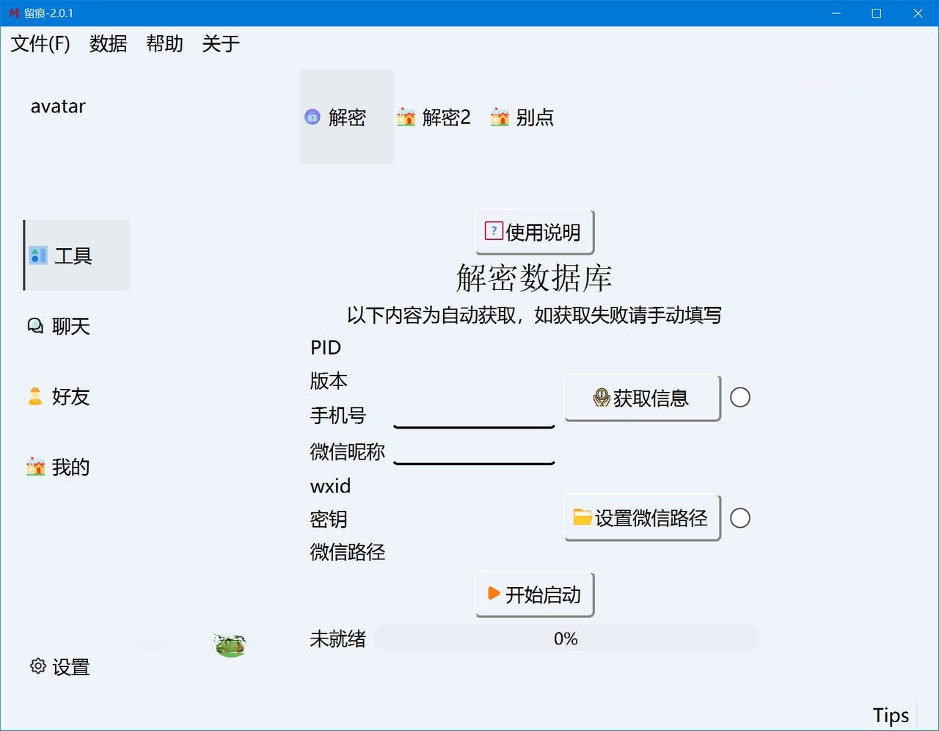
Task: Click the lock icon on 解密 tab
Action: coord(313,117)
